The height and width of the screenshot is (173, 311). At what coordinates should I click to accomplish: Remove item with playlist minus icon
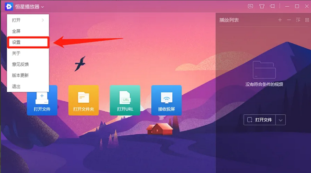click(289, 20)
